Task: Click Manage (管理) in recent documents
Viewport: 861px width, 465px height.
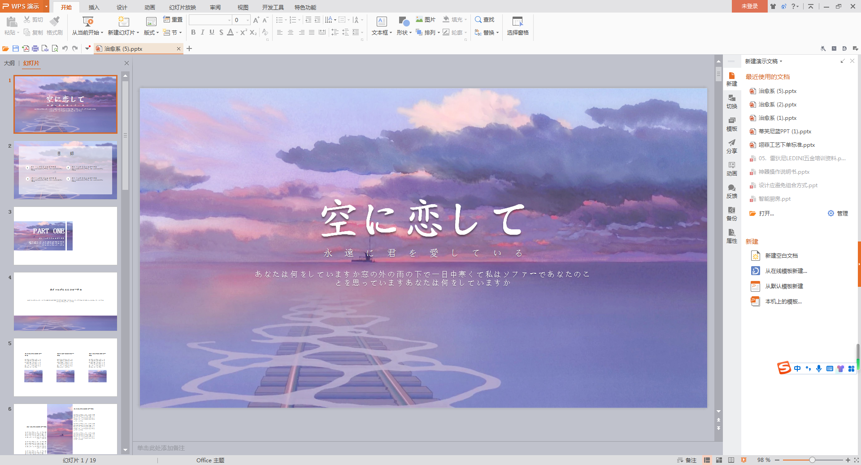Action: click(x=838, y=214)
